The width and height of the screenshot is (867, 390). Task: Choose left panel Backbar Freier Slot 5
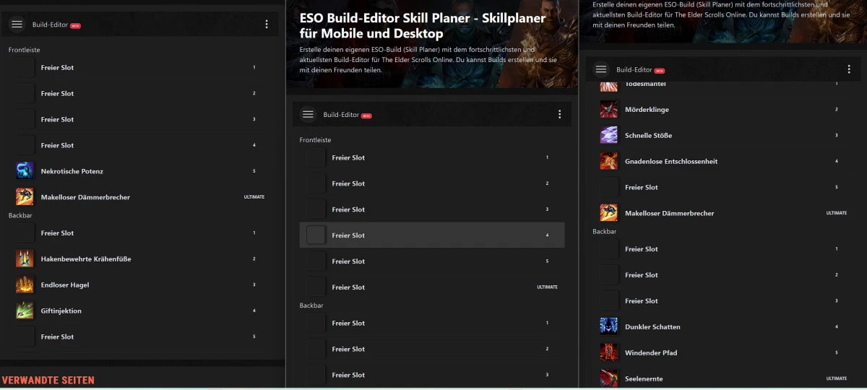click(x=141, y=337)
